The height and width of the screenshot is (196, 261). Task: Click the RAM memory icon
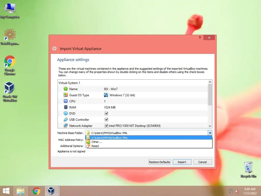tap(66, 107)
